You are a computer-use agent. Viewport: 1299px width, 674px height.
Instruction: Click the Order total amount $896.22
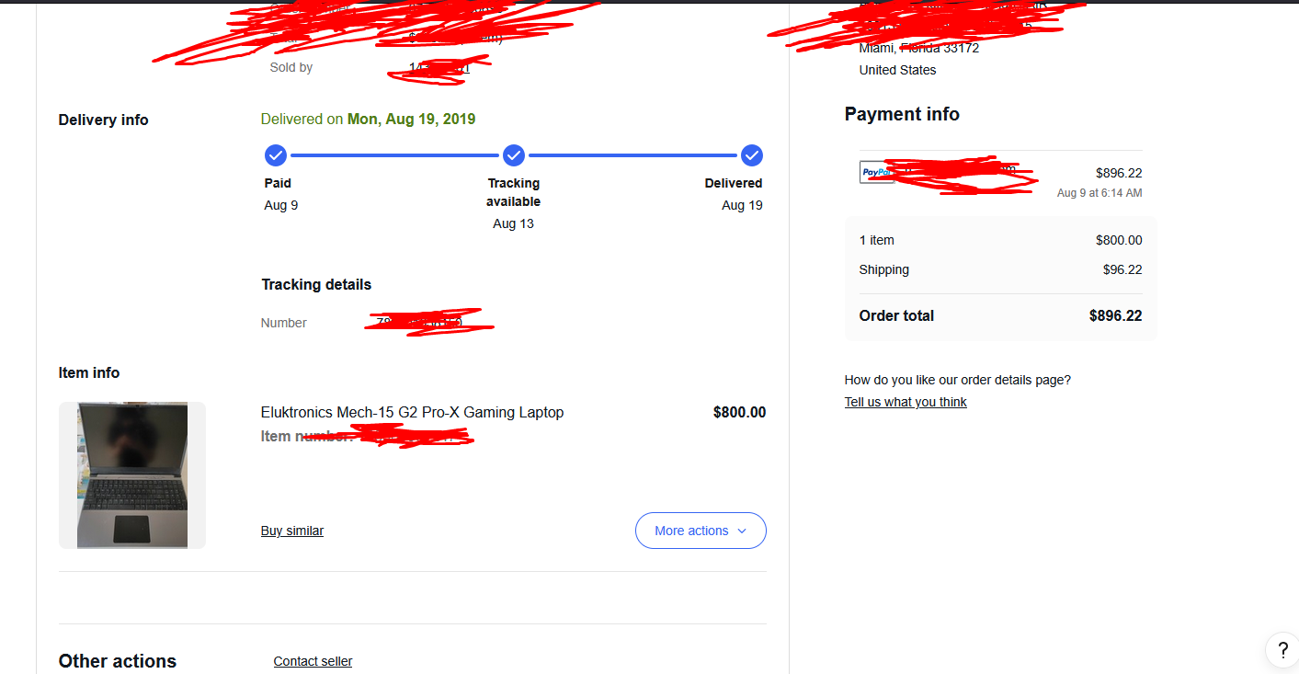point(1115,315)
